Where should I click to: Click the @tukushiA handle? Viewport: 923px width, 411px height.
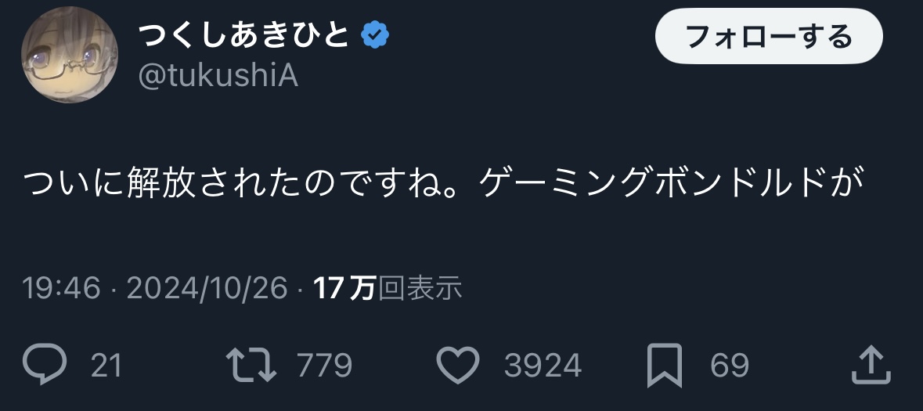coord(218,76)
